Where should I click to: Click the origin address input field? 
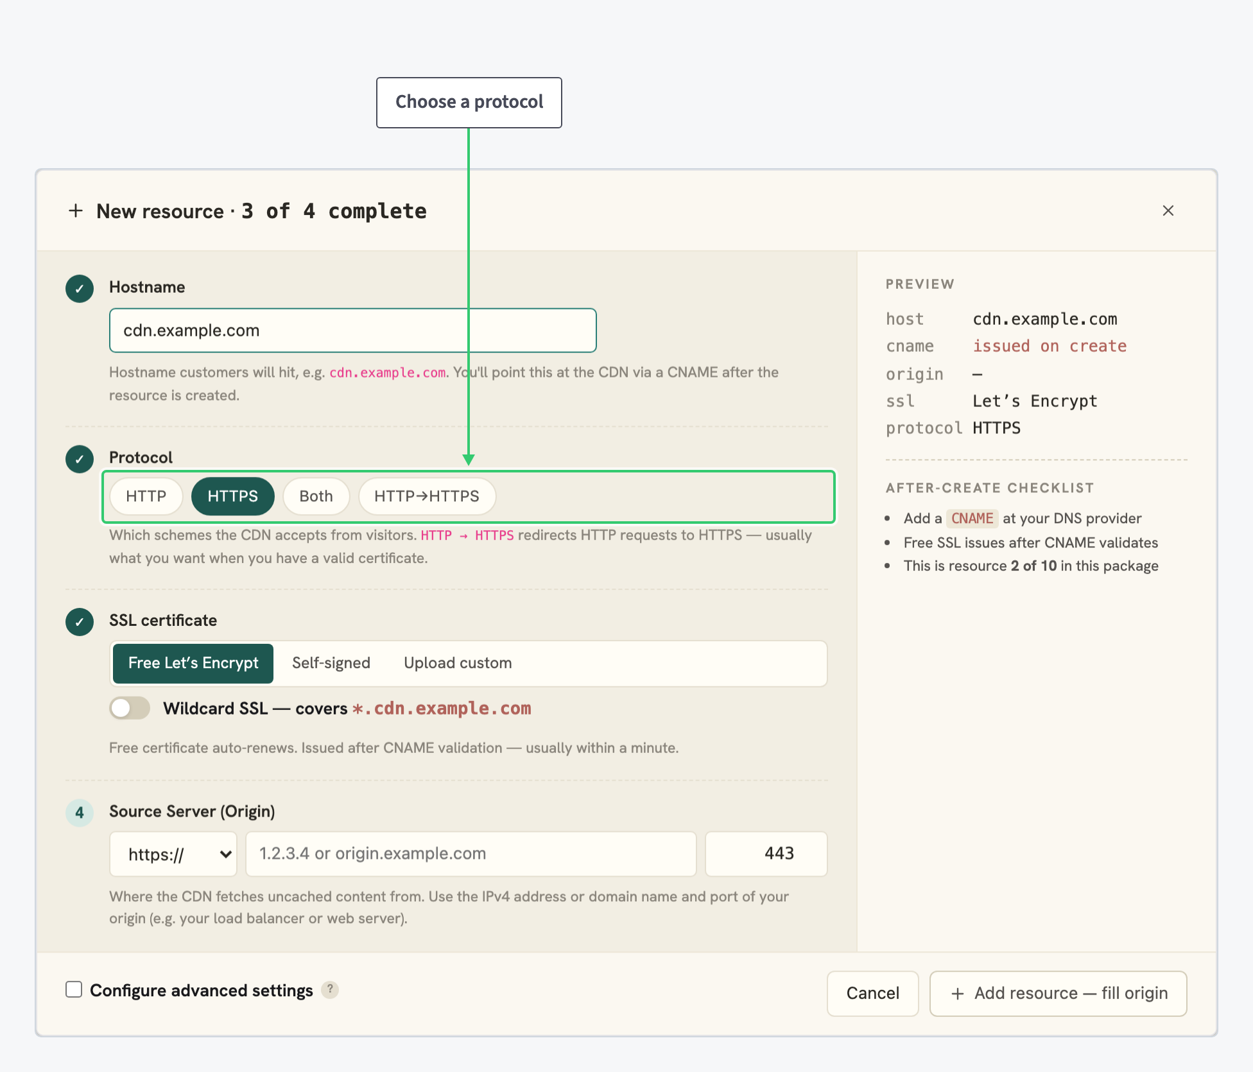coord(471,854)
